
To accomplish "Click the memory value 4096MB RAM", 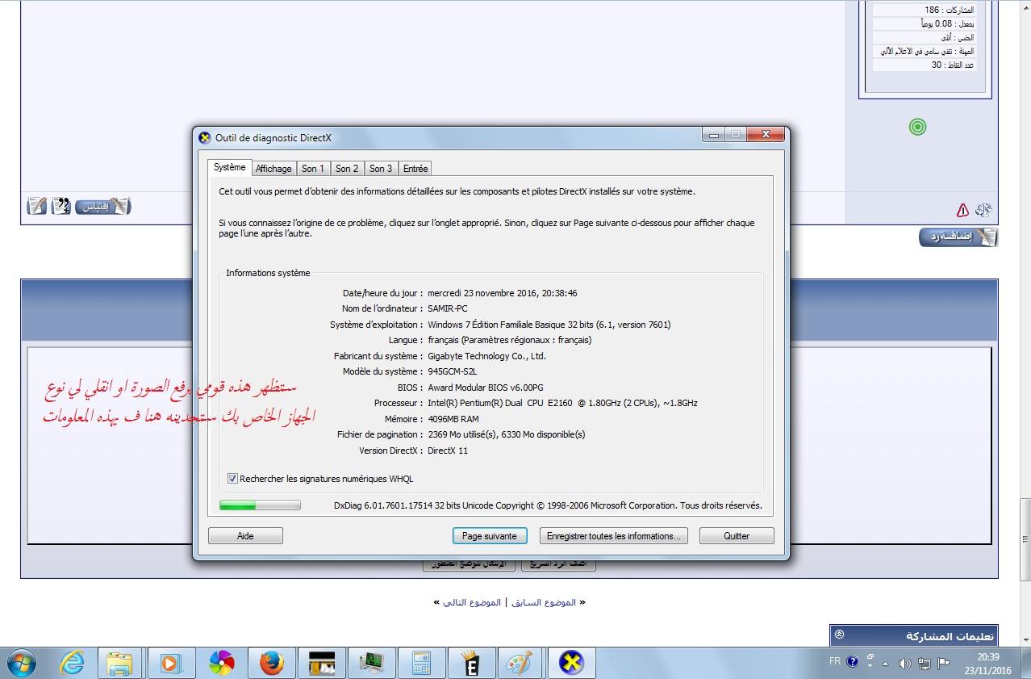I will click(453, 419).
